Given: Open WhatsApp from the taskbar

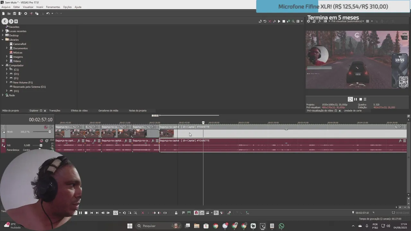Looking at the screenshot, I should (x=281, y=226).
